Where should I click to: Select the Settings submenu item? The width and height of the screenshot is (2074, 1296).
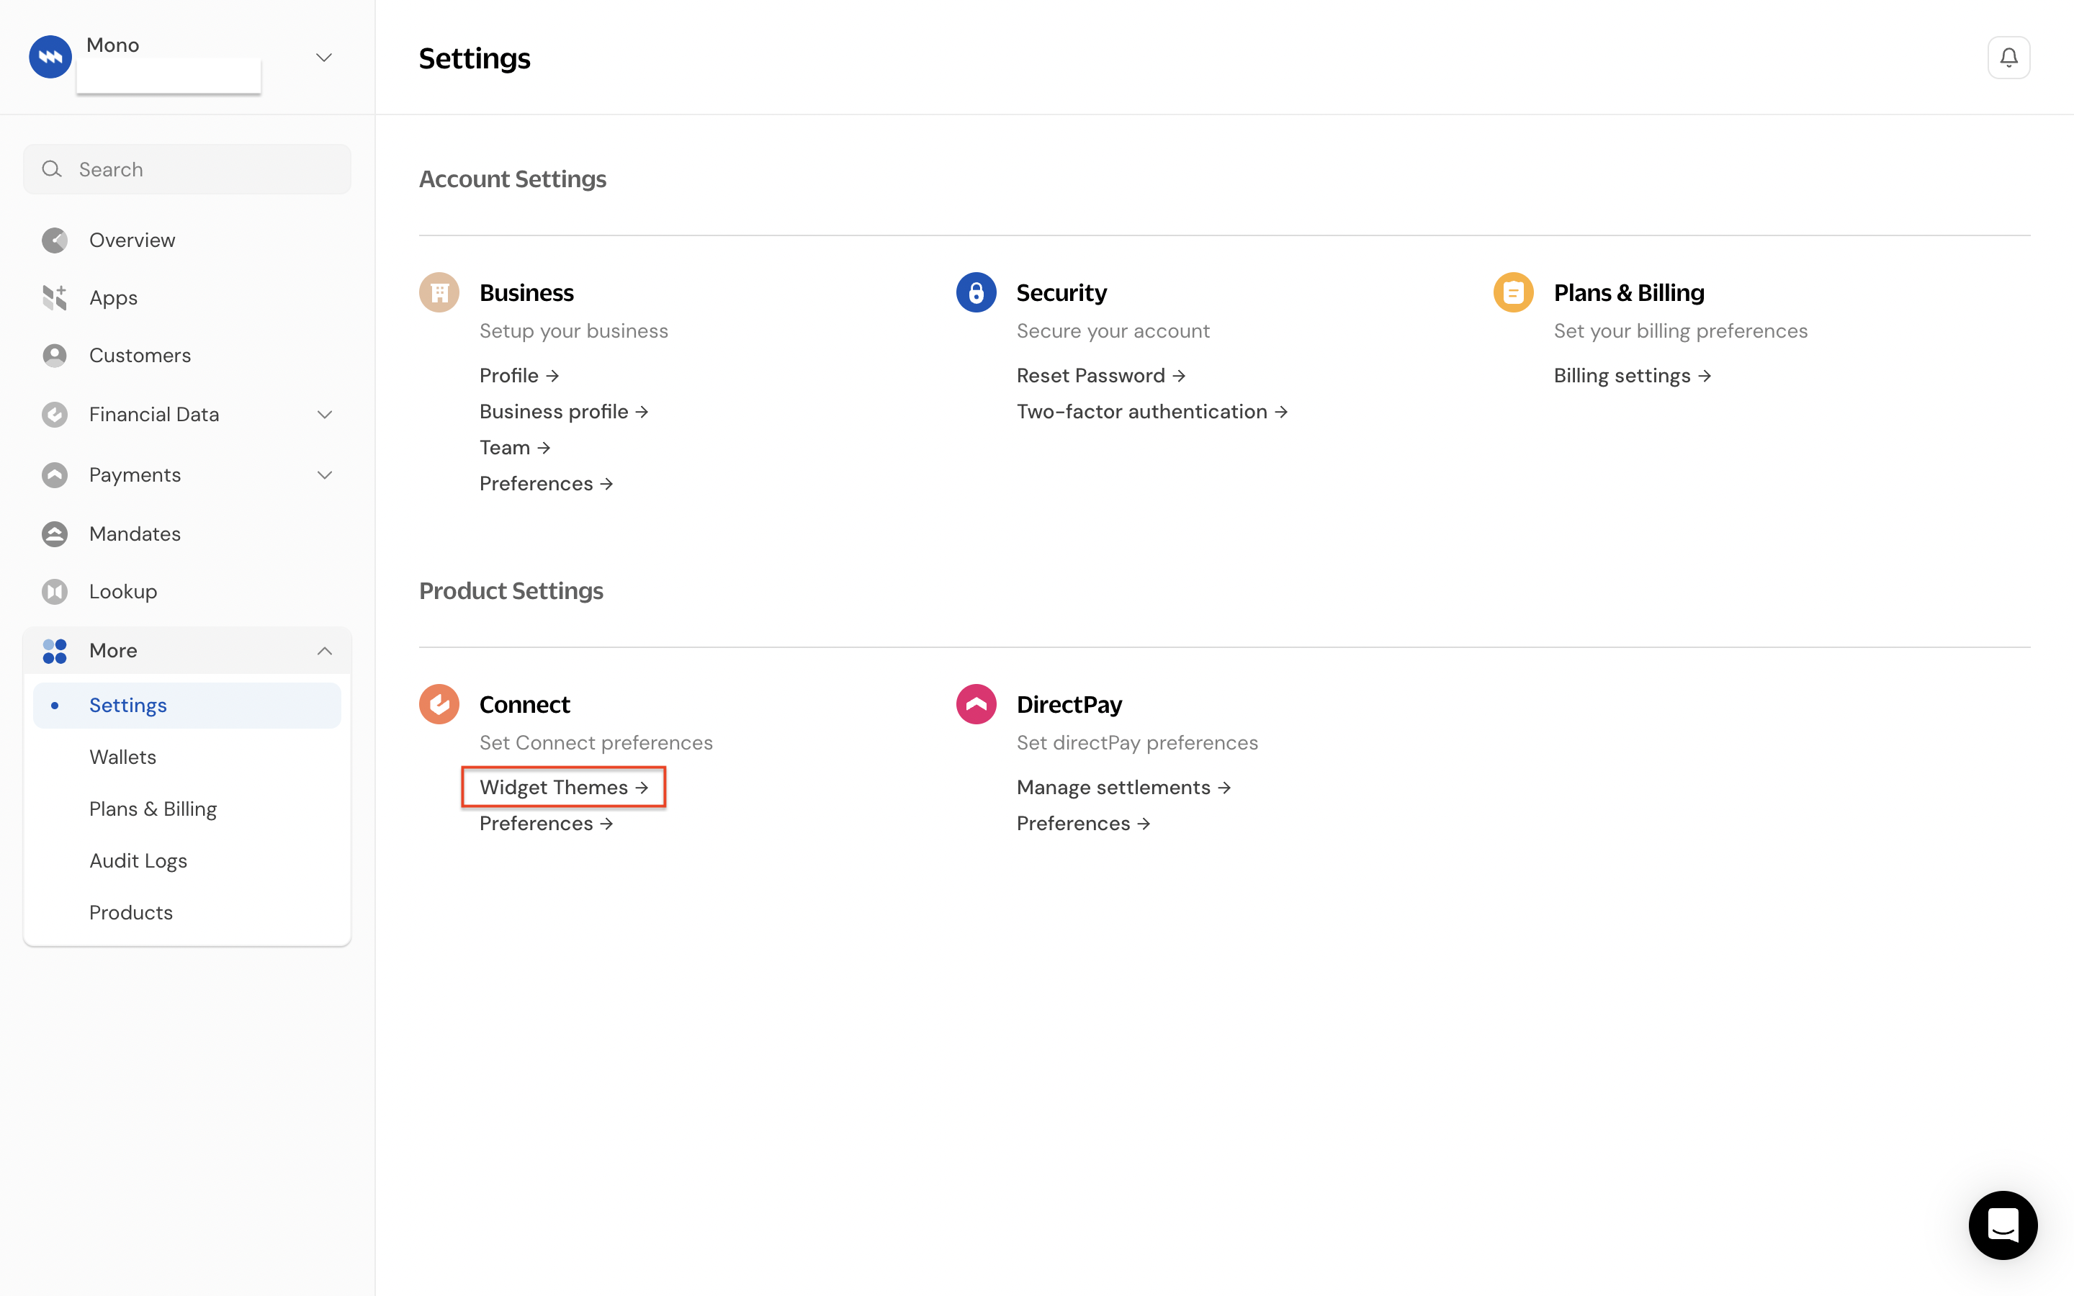(187, 706)
